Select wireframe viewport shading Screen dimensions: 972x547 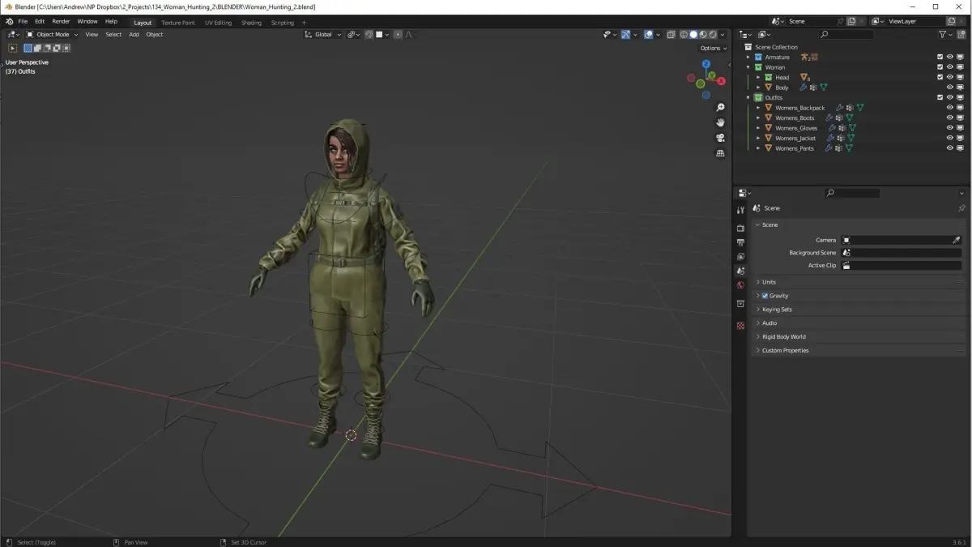click(x=684, y=35)
